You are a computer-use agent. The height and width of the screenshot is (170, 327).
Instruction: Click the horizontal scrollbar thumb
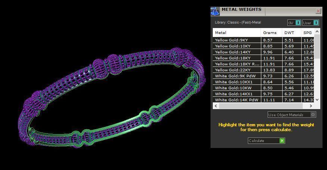click(261, 106)
